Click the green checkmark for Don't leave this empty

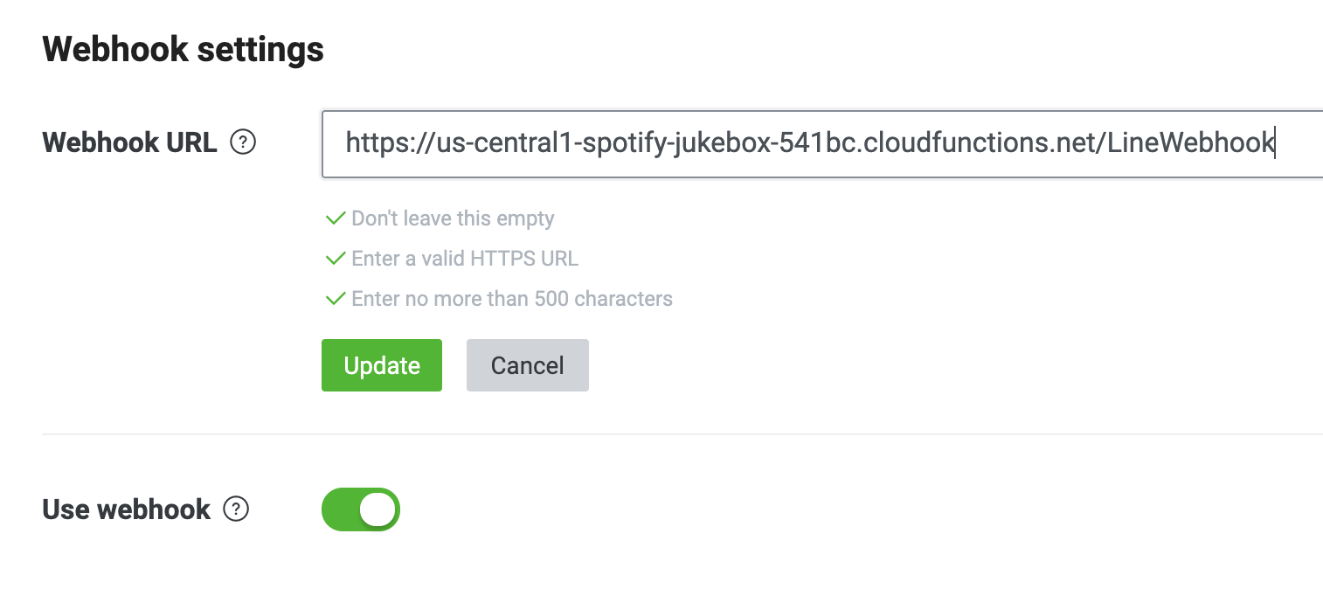tap(336, 218)
